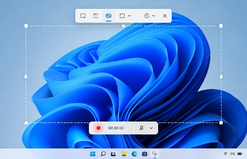
Task: Start recording with the red button
Action: pos(98,128)
